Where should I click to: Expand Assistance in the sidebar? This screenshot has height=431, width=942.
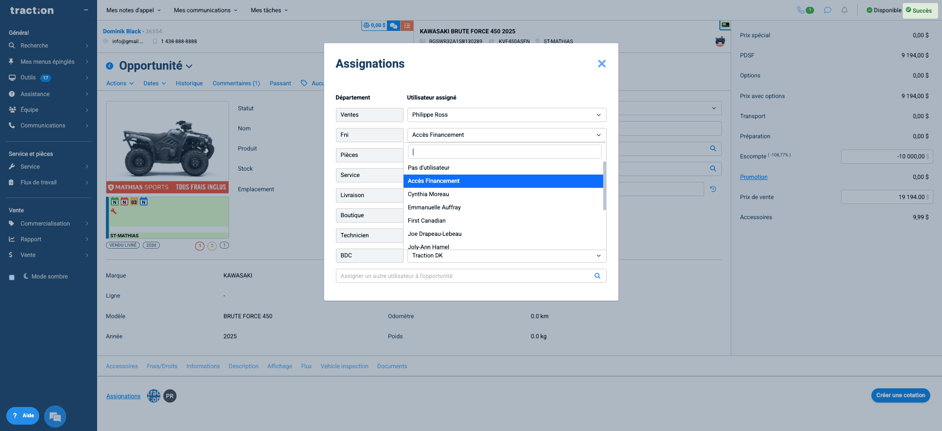point(49,94)
